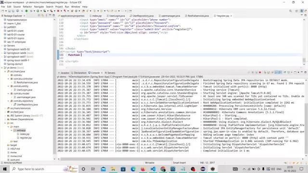Click fold marker at line 147
This screenshot has width=308, height=173.
click(64, 52)
